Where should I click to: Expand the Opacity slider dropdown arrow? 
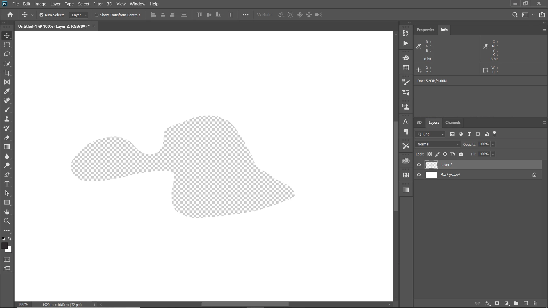493,144
